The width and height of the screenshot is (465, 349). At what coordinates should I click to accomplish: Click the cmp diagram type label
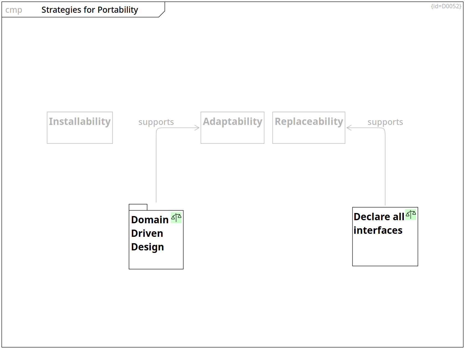click(x=14, y=10)
